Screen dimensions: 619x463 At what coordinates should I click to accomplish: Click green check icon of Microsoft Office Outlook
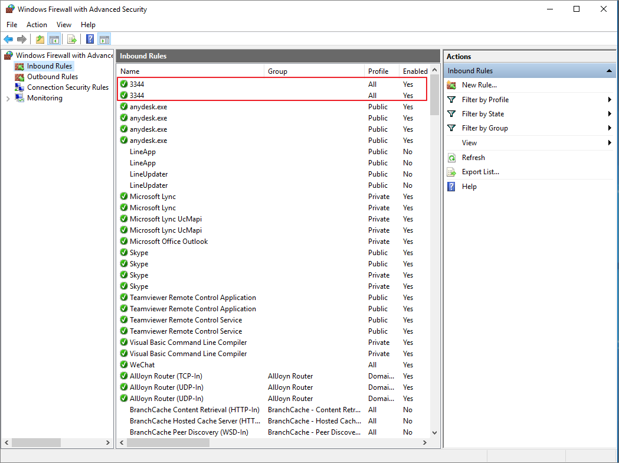124,242
